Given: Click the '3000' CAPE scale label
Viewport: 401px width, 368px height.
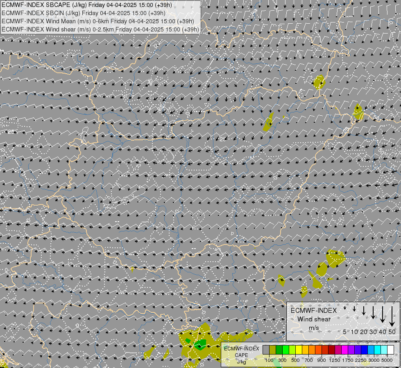Looking at the screenshot, I should 374,360.
